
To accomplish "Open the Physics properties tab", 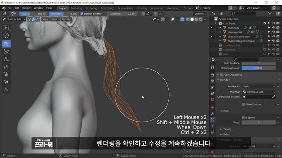I will click(x=212, y=126).
